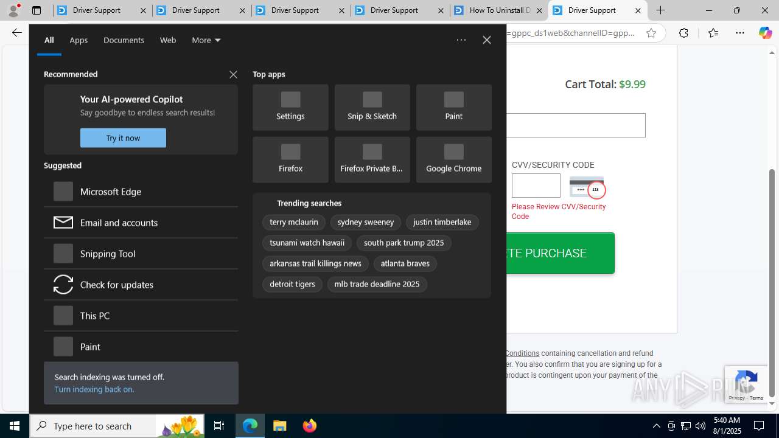Open Settings from Top apps

290,108
